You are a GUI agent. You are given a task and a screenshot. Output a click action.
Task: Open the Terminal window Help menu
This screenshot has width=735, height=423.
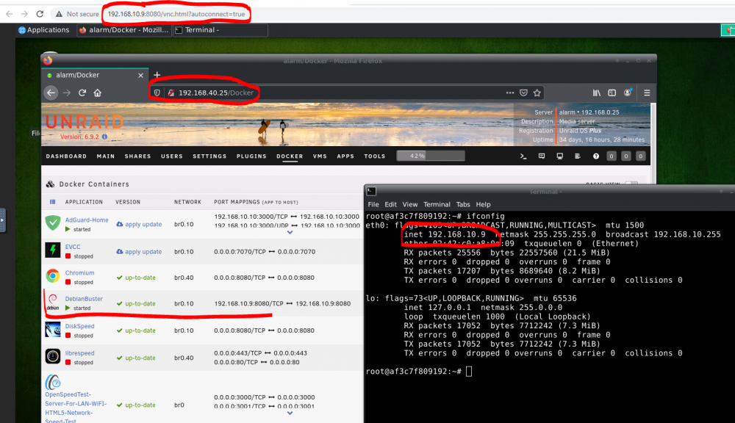tap(484, 204)
